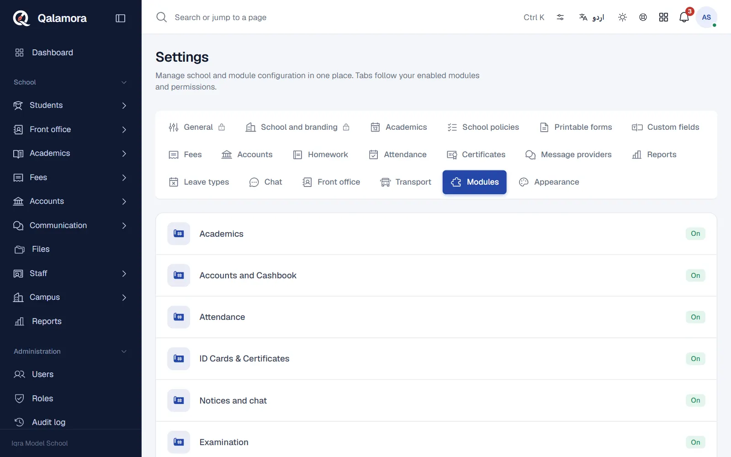The width and height of the screenshot is (731, 457).
Task: Click the Iqra Model School footer label
Action: pyautogui.click(x=40, y=443)
